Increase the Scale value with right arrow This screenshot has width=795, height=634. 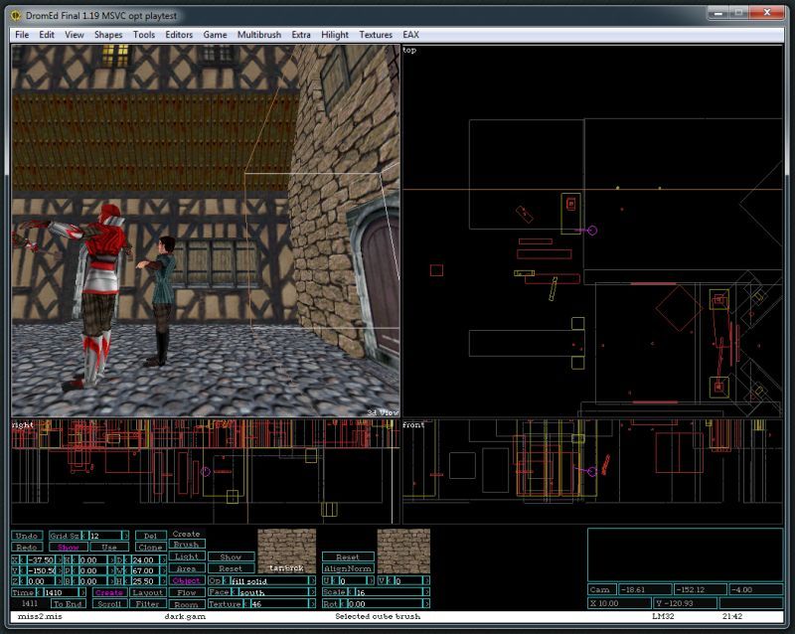coord(426,592)
